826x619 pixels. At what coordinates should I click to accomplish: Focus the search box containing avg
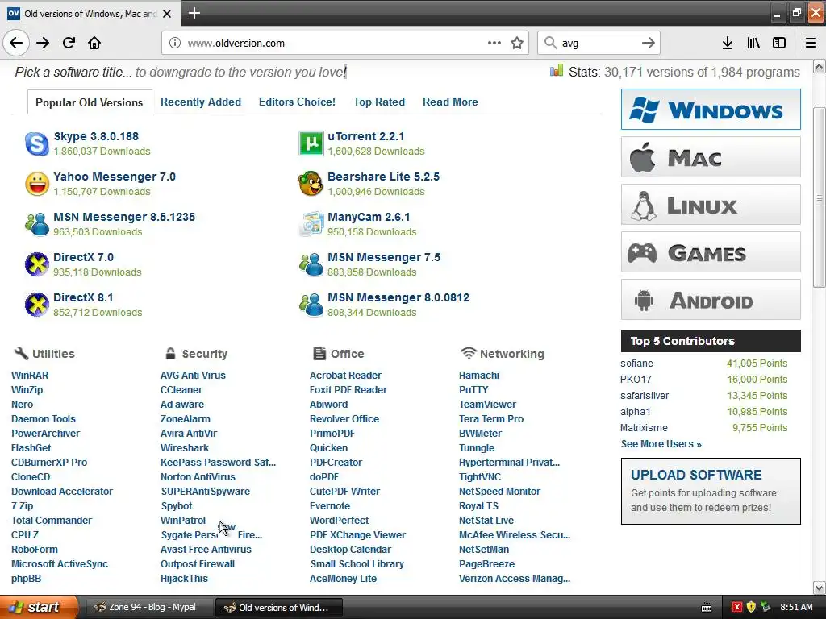[598, 44]
